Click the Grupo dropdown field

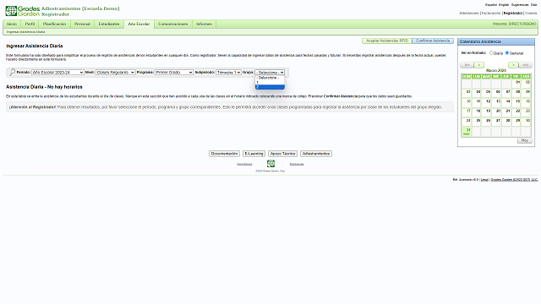pos(270,73)
